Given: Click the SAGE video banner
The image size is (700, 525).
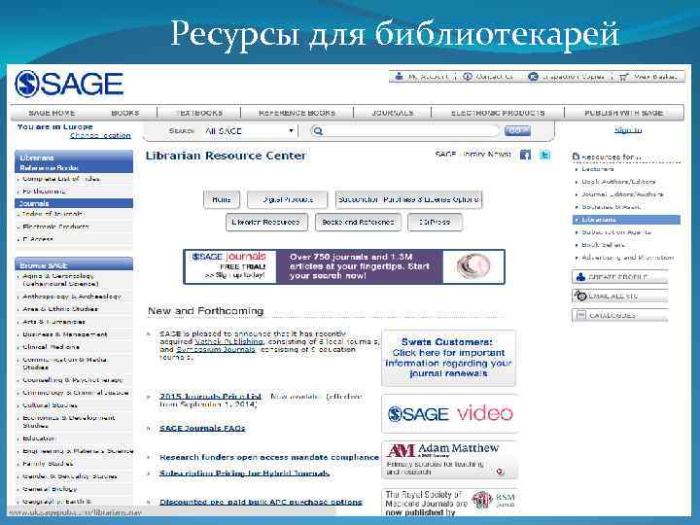Looking at the screenshot, I should (x=450, y=414).
